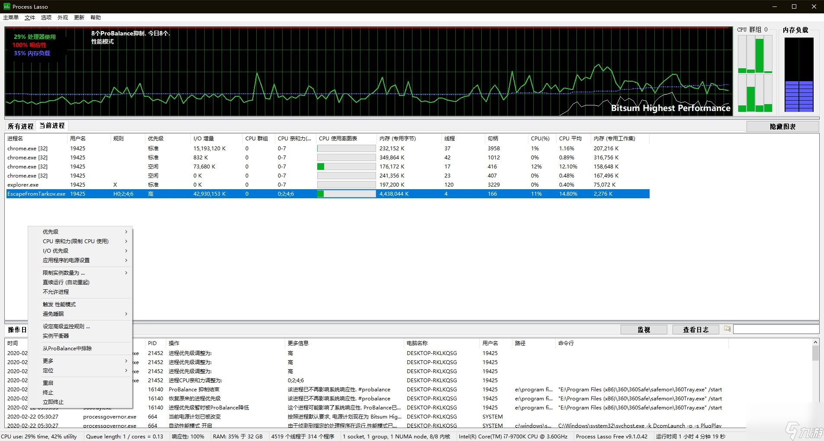Sort by 进程名 column header

[36, 139]
